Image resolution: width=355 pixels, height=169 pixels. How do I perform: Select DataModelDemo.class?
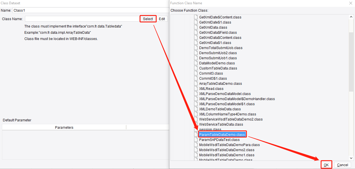217,63
